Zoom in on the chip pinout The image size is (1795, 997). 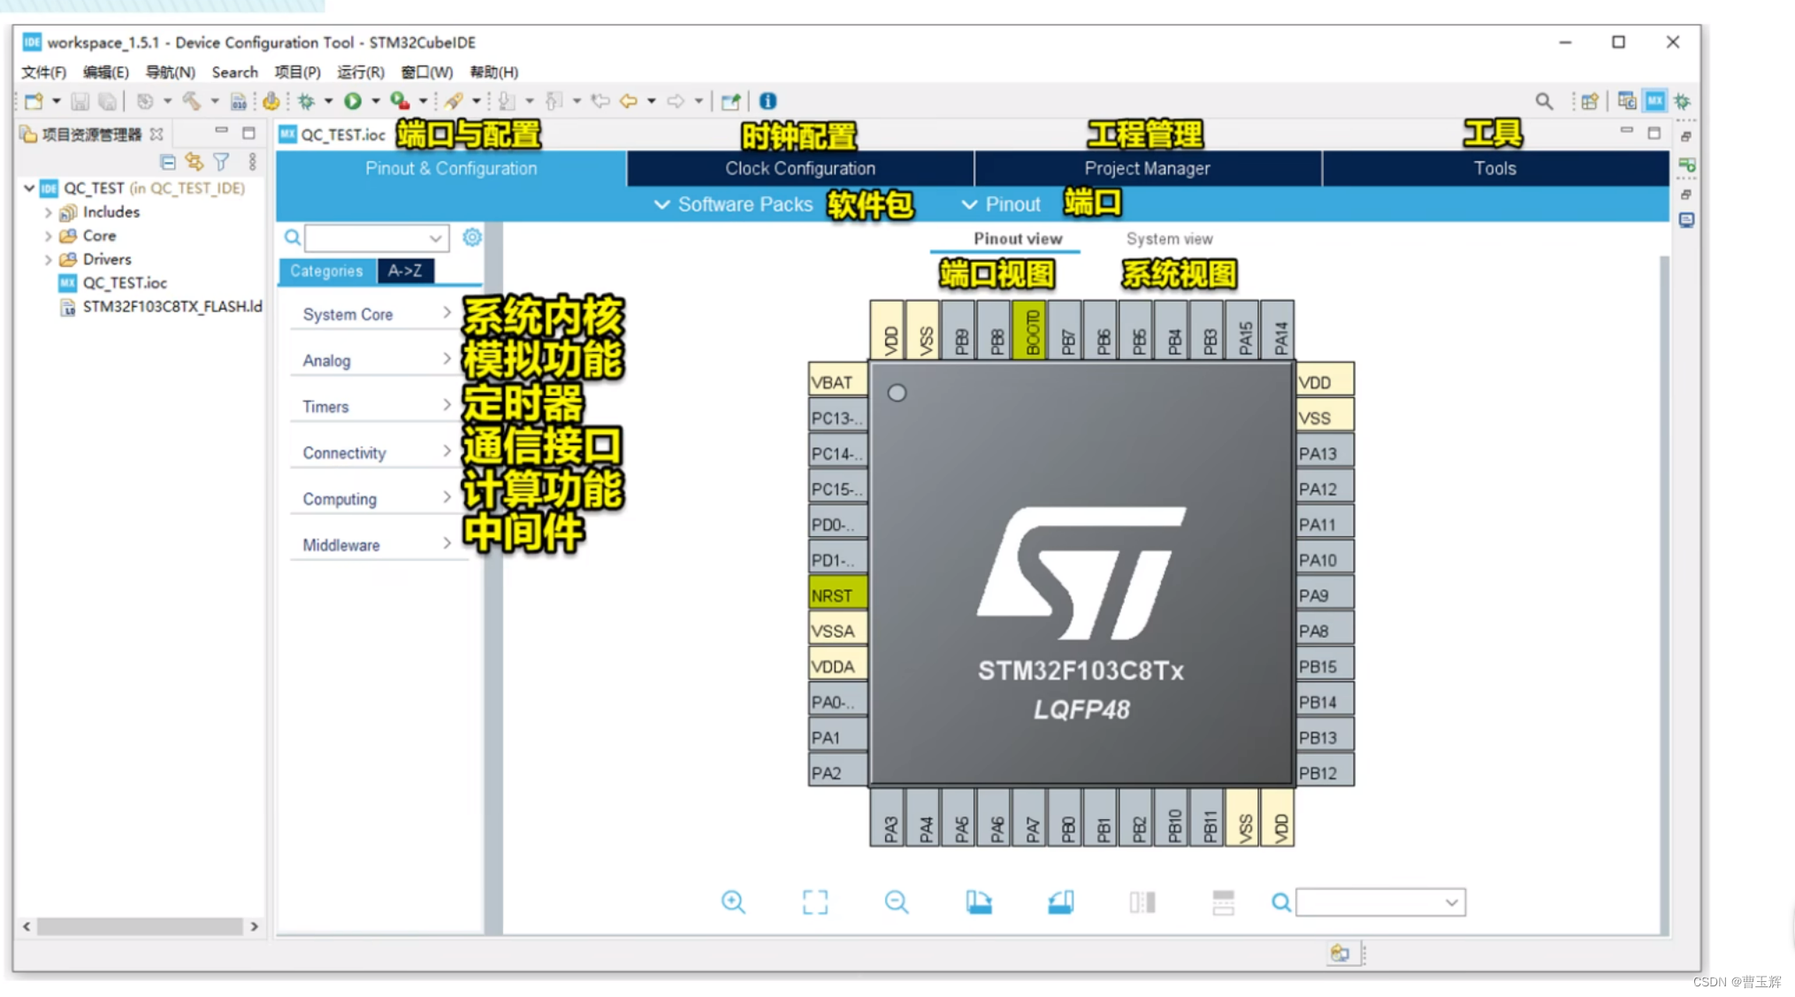(x=733, y=901)
